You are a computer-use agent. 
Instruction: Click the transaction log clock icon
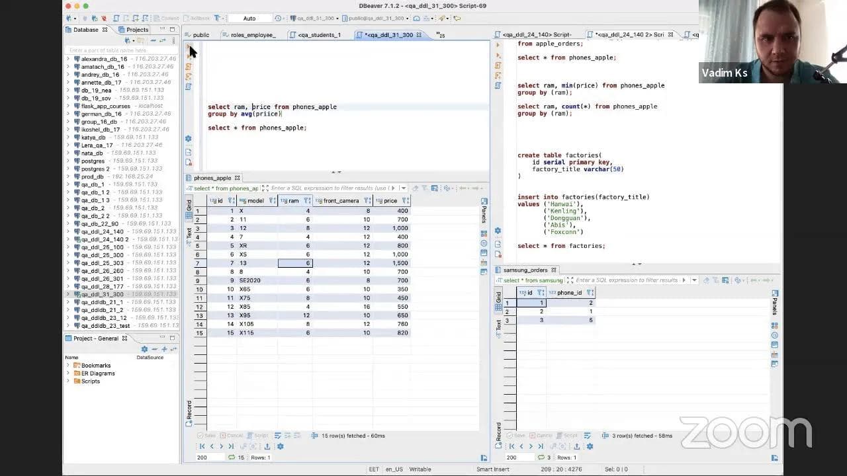(x=277, y=19)
